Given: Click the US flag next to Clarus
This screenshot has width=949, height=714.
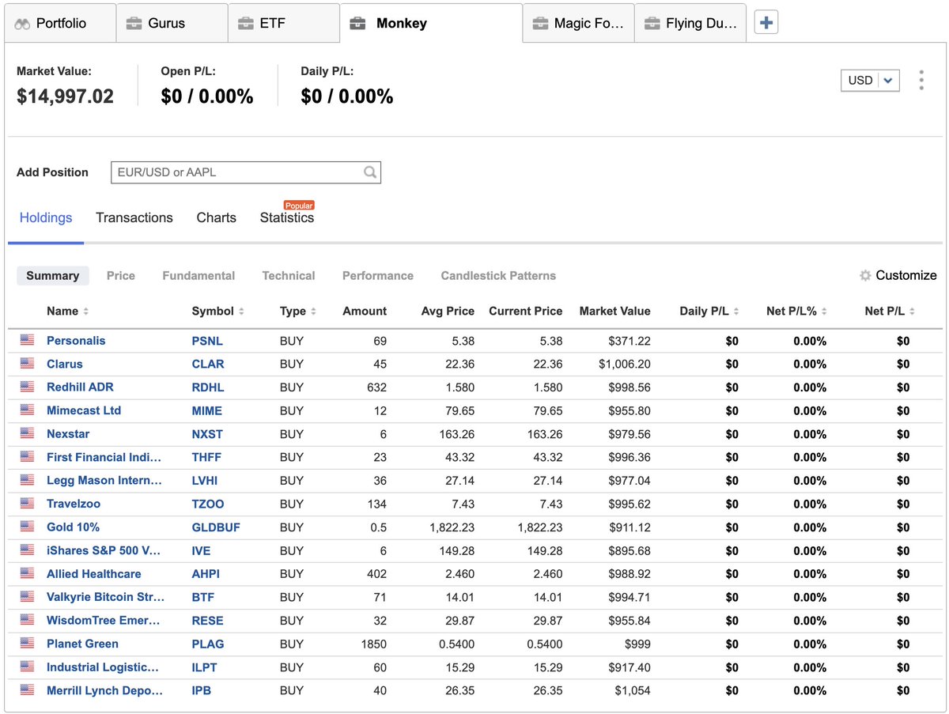Looking at the screenshot, I should [x=28, y=364].
